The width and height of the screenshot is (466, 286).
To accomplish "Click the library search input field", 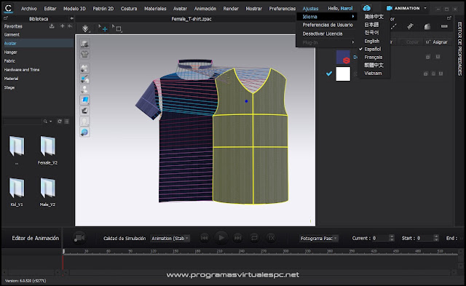I will tap(23, 122).
